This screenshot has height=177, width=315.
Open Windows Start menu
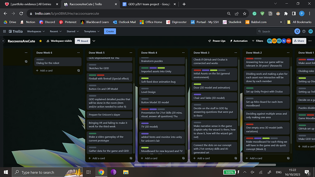6,172
